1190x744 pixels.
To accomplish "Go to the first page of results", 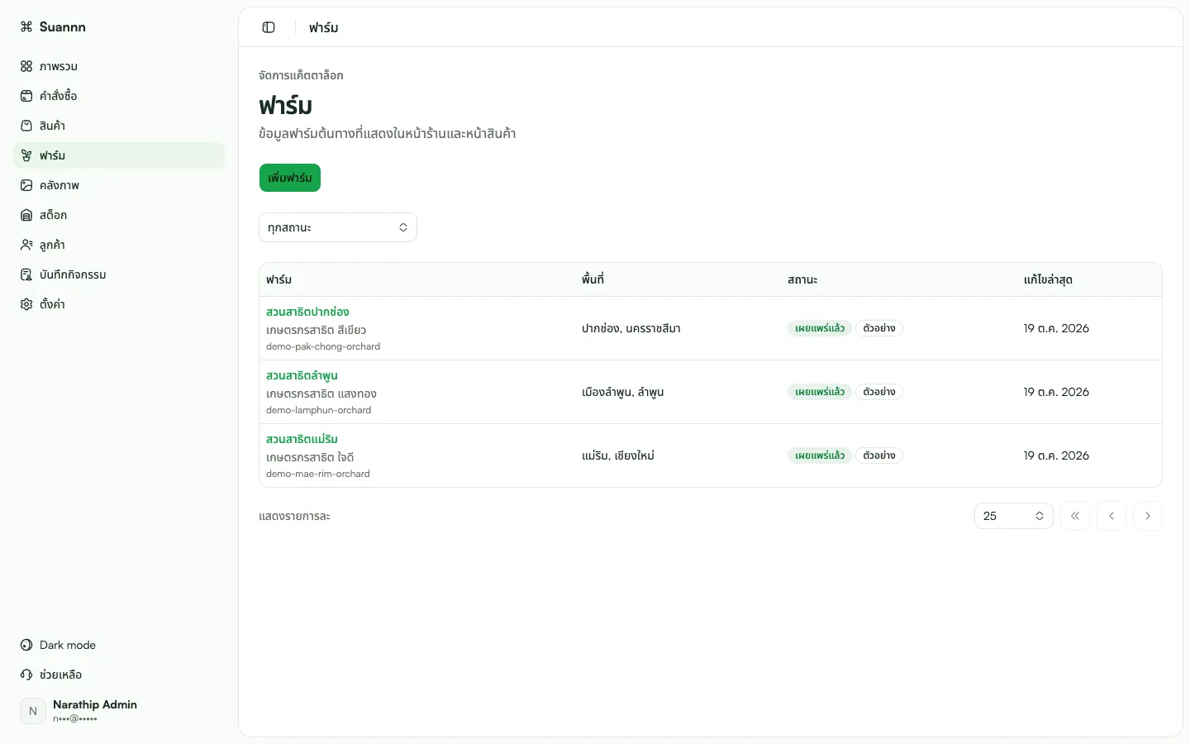I will pos(1075,516).
